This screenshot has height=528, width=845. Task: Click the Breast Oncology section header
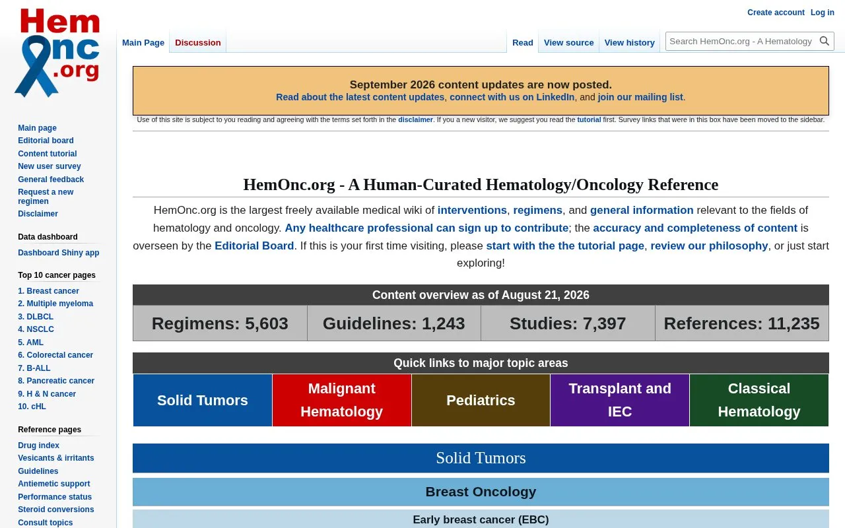[481, 492]
